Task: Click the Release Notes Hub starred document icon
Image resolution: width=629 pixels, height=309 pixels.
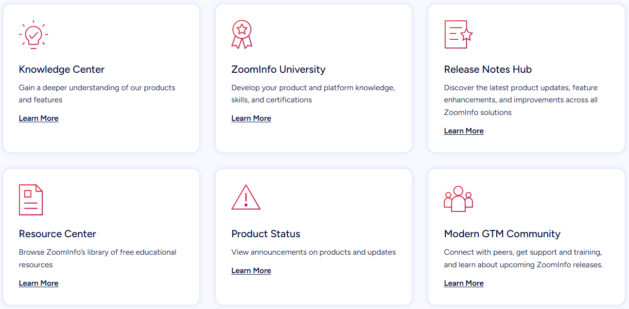Action: [458, 34]
